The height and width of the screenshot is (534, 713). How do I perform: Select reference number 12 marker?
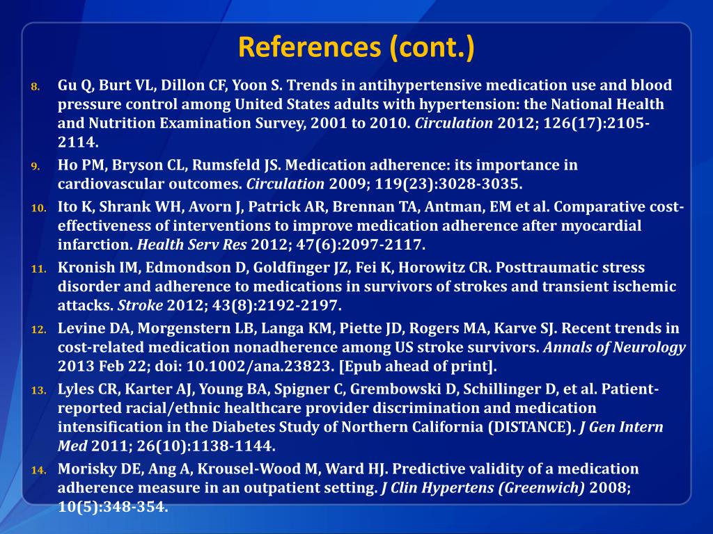click(39, 330)
